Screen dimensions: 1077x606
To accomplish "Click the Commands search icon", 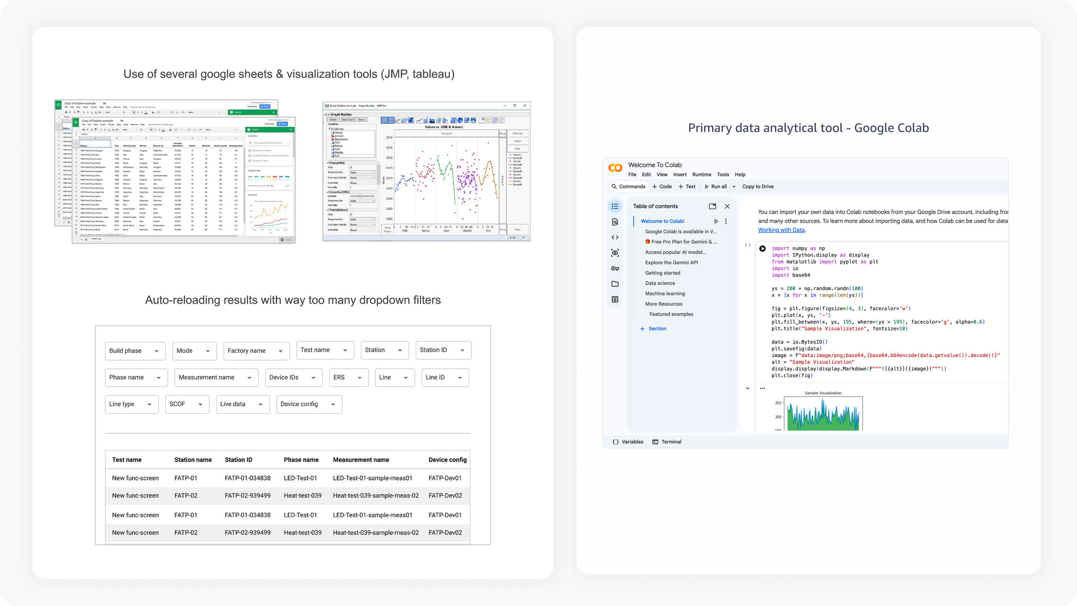I will pyautogui.click(x=614, y=187).
